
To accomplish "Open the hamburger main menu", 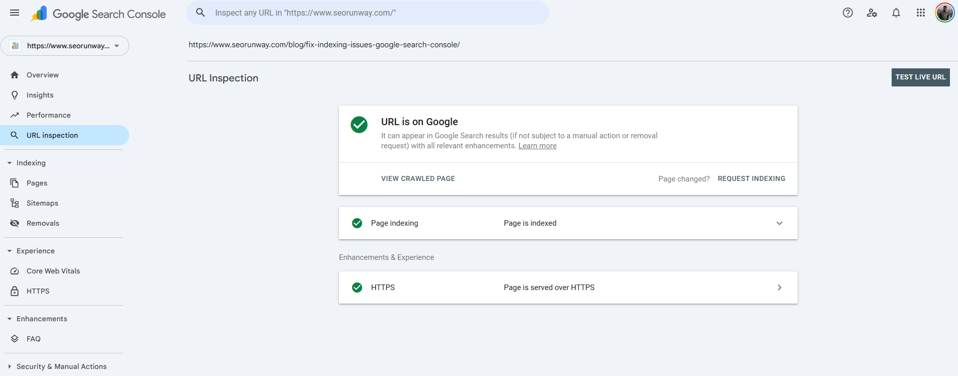I will 15,13.
